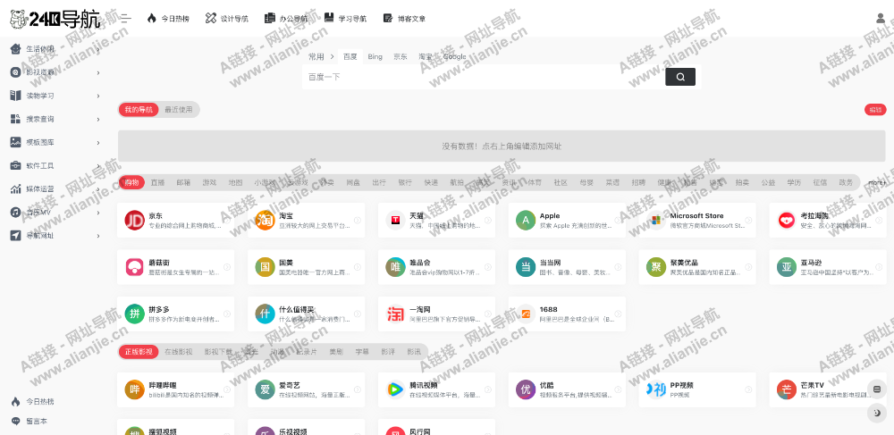Open 学习导航 in the top navigation
Screen dimensions: 894x435
[x=345, y=18]
